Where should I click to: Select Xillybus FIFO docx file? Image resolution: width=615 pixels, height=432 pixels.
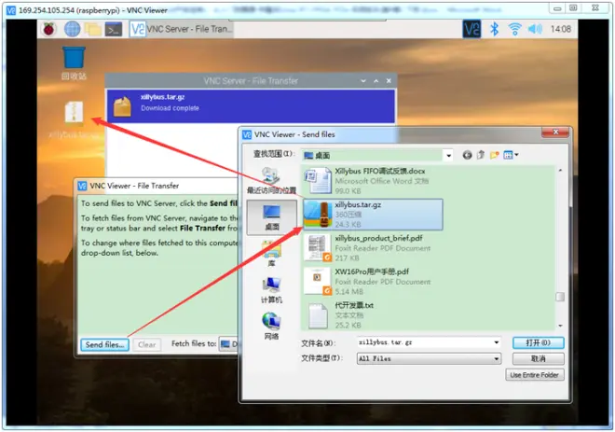[x=373, y=181]
